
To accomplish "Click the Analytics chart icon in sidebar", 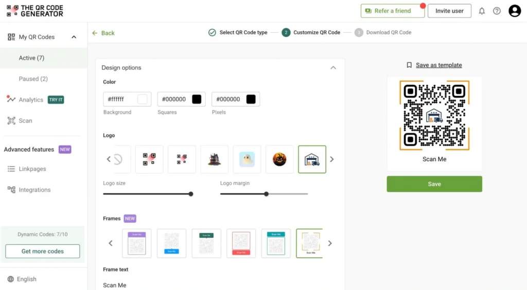I will (x=11, y=99).
